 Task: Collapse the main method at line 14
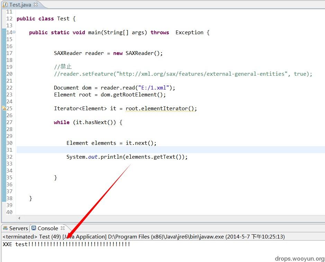14,32
